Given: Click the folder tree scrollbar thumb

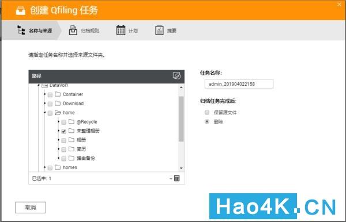Looking at the screenshot, I should (181, 119).
